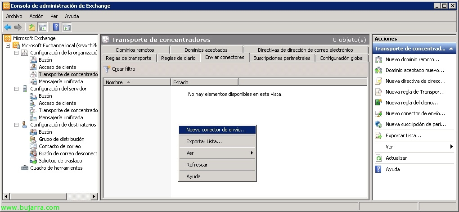The width and height of the screenshot is (459, 212).
Task: Click the Up one level folder icon
Action: tap(32, 27)
